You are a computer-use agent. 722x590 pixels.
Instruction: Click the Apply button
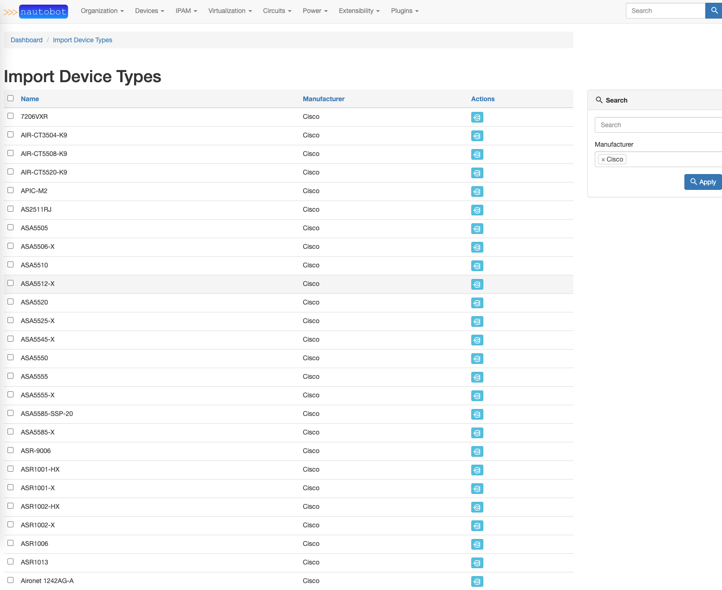pyautogui.click(x=702, y=182)
